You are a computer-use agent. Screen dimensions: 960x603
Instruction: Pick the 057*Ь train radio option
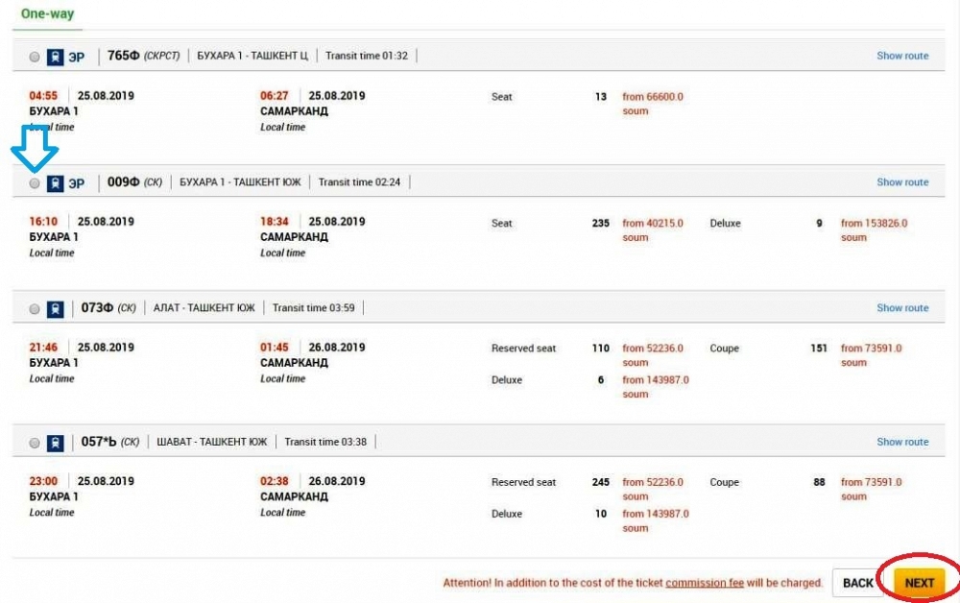pos(35,443)
